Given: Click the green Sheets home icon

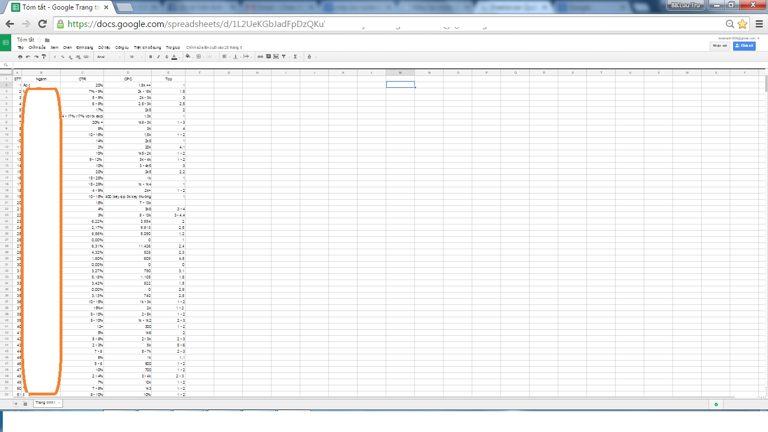Looking at the screenshot, I should [6, 43].
